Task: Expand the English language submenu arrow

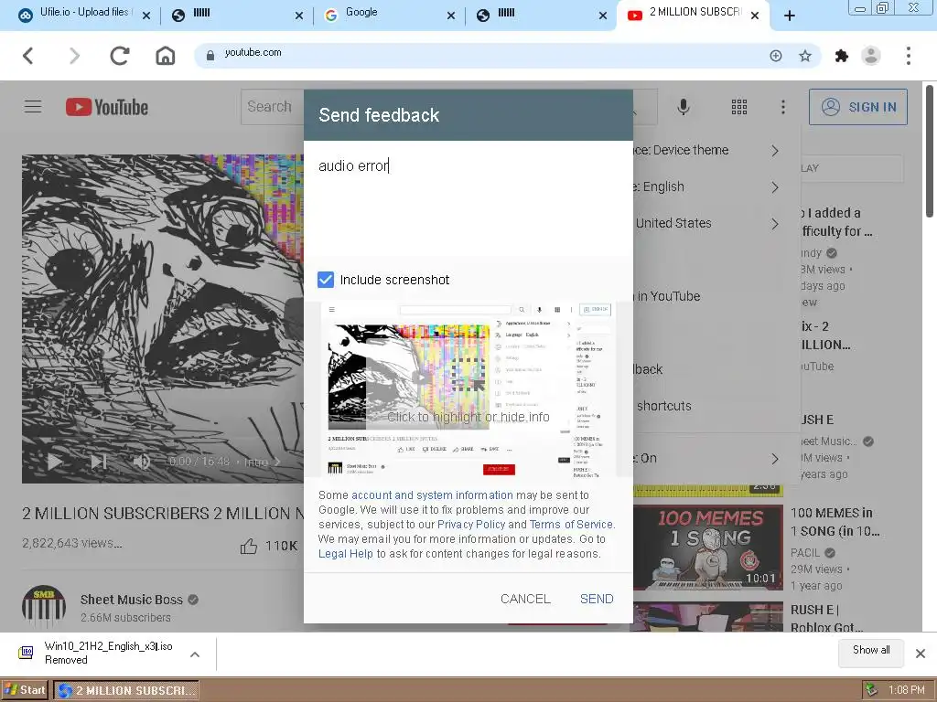Action: pos(774,187)
